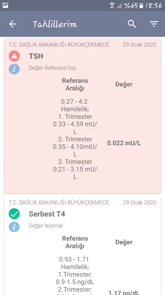
Task: Open the search magnifier icon
Action: click(x=132, y=24)
